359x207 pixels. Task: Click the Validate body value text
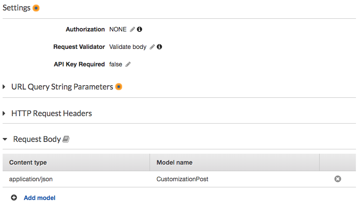coord(128,47)
